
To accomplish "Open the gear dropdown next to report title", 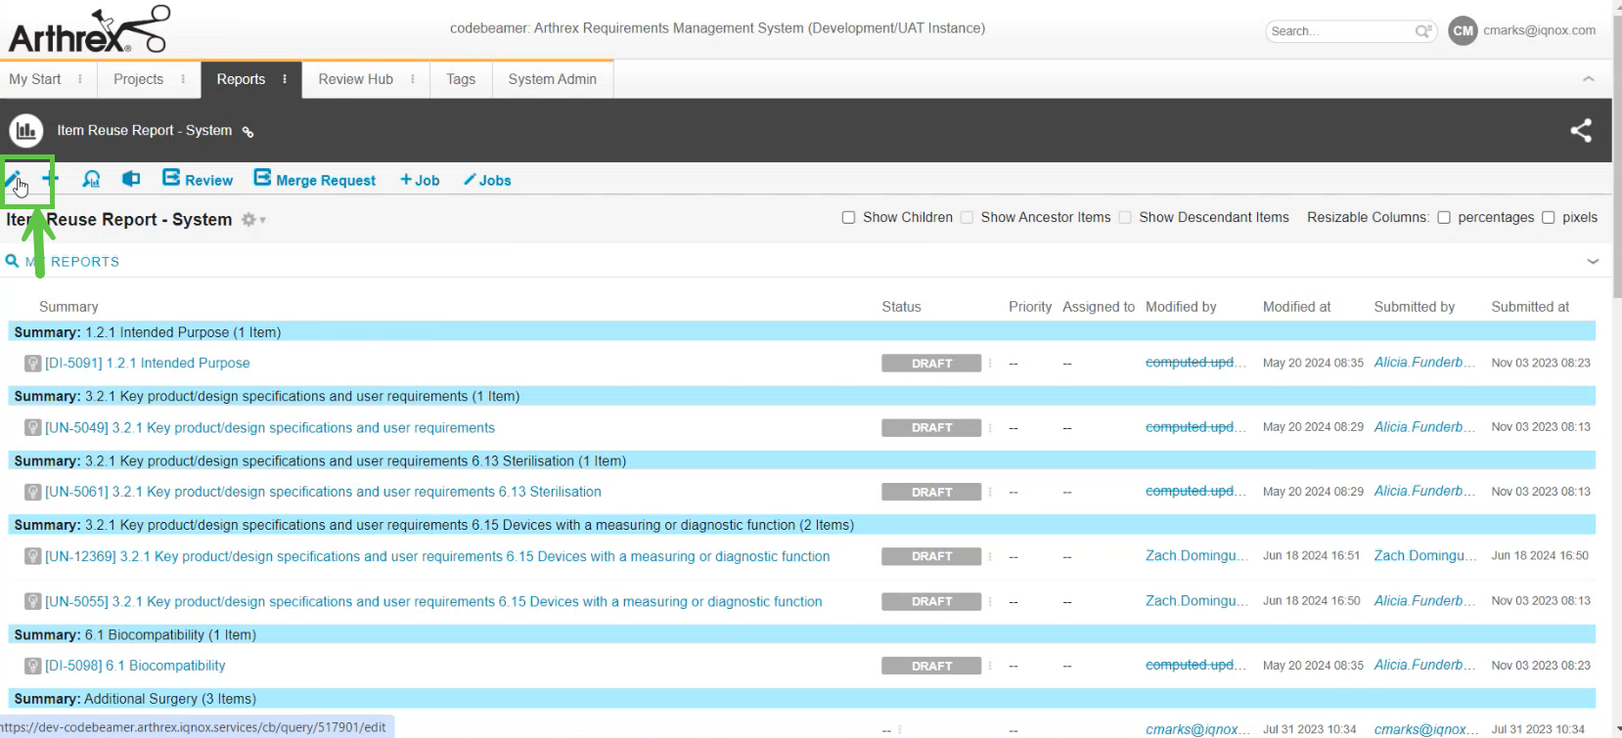I will [252, 220].
